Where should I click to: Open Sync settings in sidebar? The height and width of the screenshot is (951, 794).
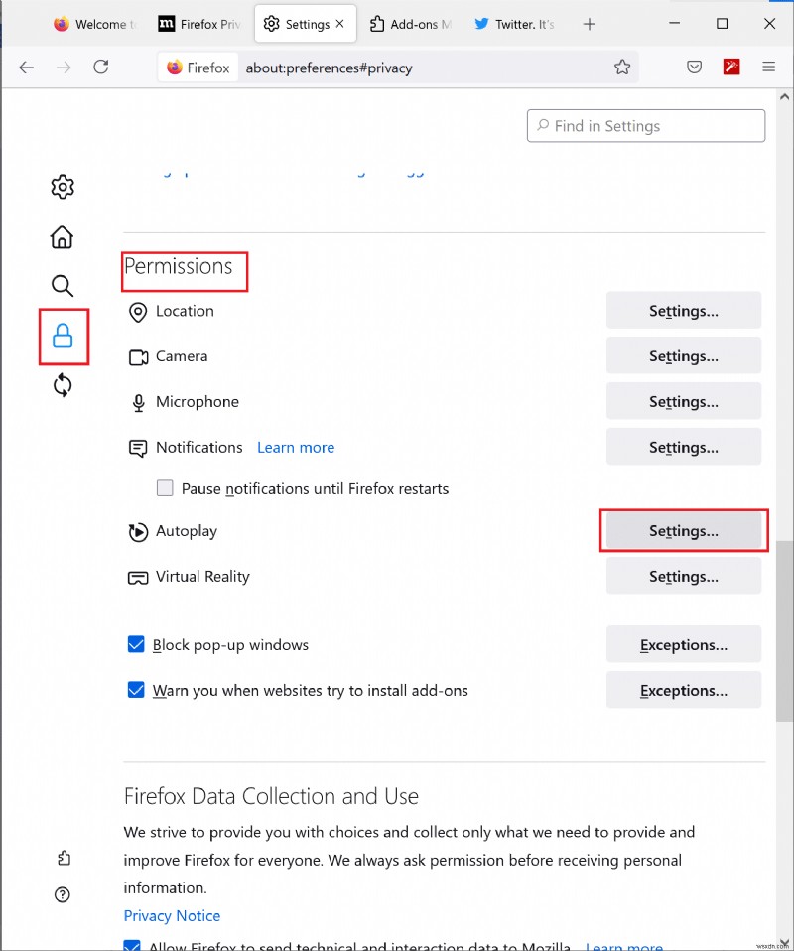pyautogui.click(x=63, y=385)
